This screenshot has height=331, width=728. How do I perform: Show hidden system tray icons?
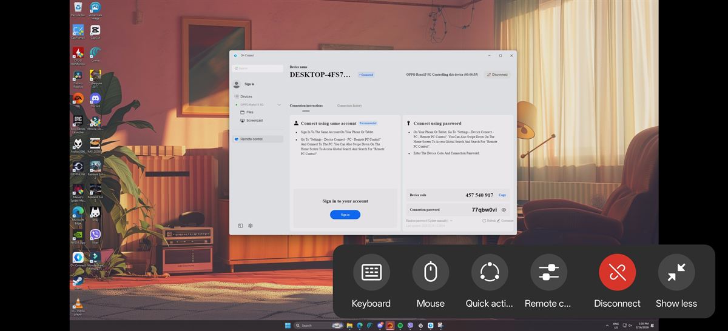[x=607, y=326]
